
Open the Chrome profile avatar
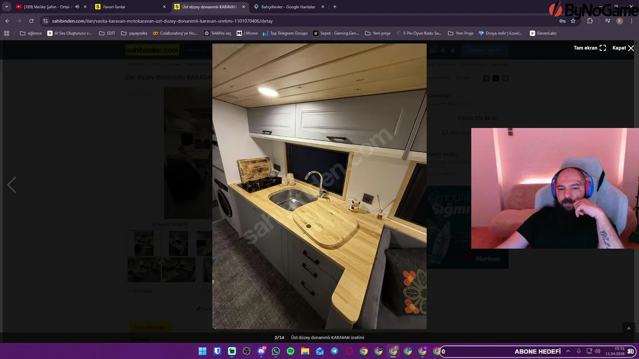[x=620, y=21]
